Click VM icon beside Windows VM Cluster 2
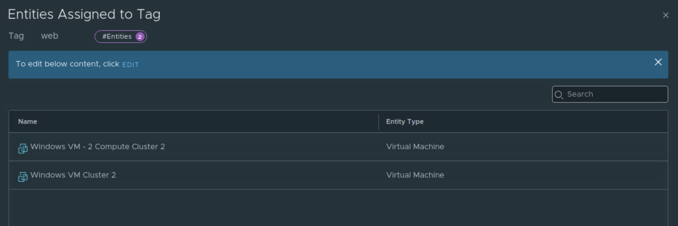678x226 pixels. [x=23, y=177]
